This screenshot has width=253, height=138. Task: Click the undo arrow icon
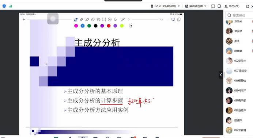click(x=162, y=19)
